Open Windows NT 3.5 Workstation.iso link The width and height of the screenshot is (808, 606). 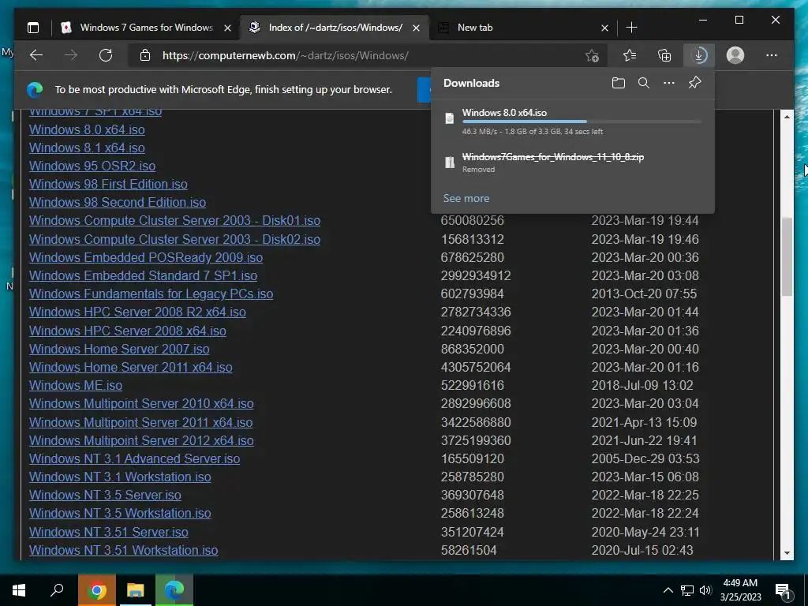click(x=120, y=513)
